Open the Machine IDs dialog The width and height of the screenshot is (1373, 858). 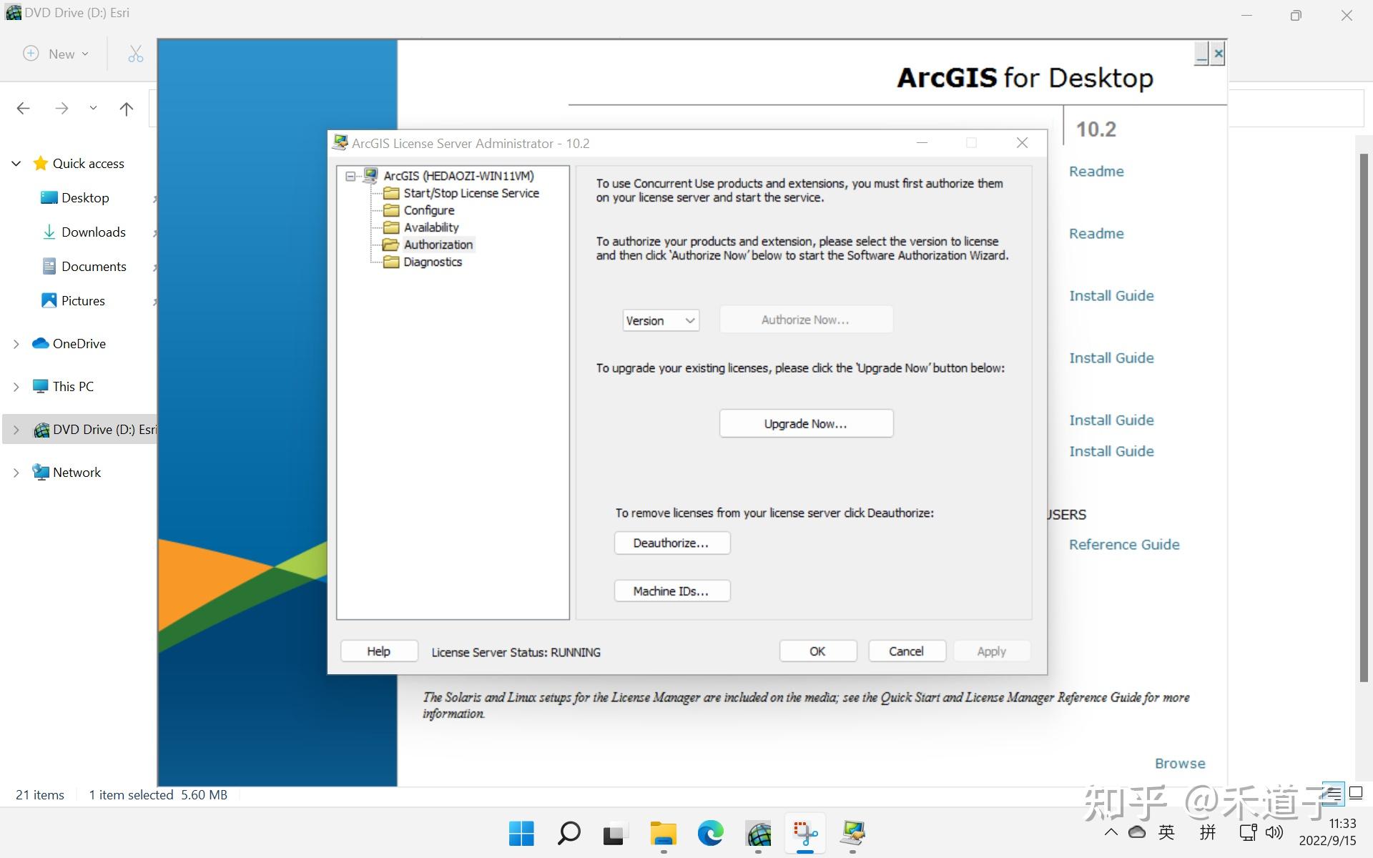(671, 591)
